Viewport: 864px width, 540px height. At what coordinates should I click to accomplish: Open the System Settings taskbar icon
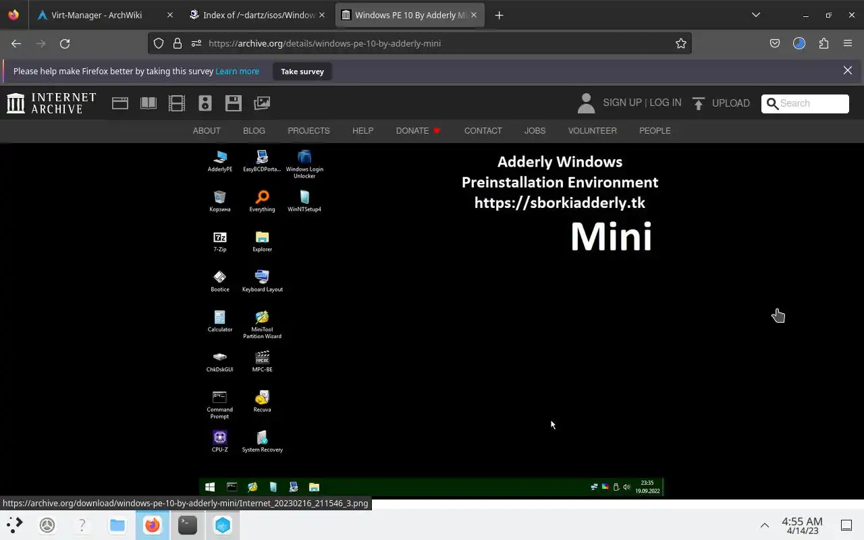(x=47, y=524)
